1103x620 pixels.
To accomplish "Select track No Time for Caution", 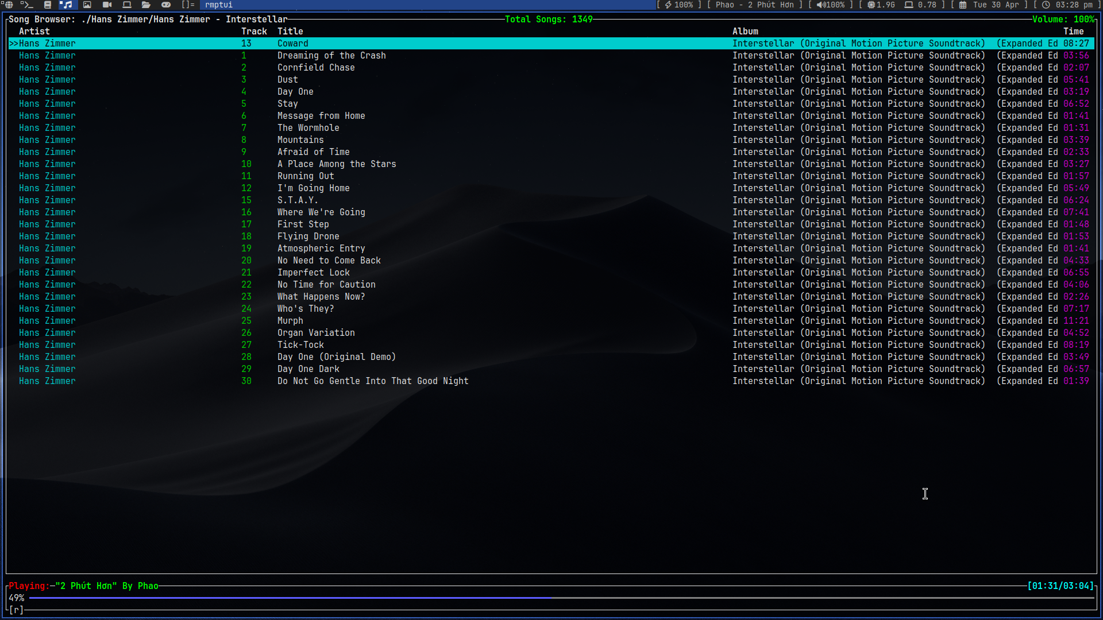I will click(x=326, y=285).
